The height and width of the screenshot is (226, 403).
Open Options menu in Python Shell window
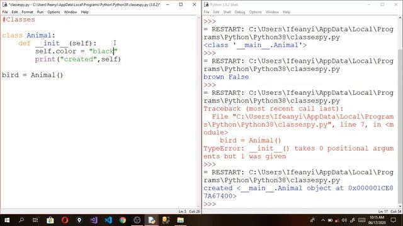255,12
